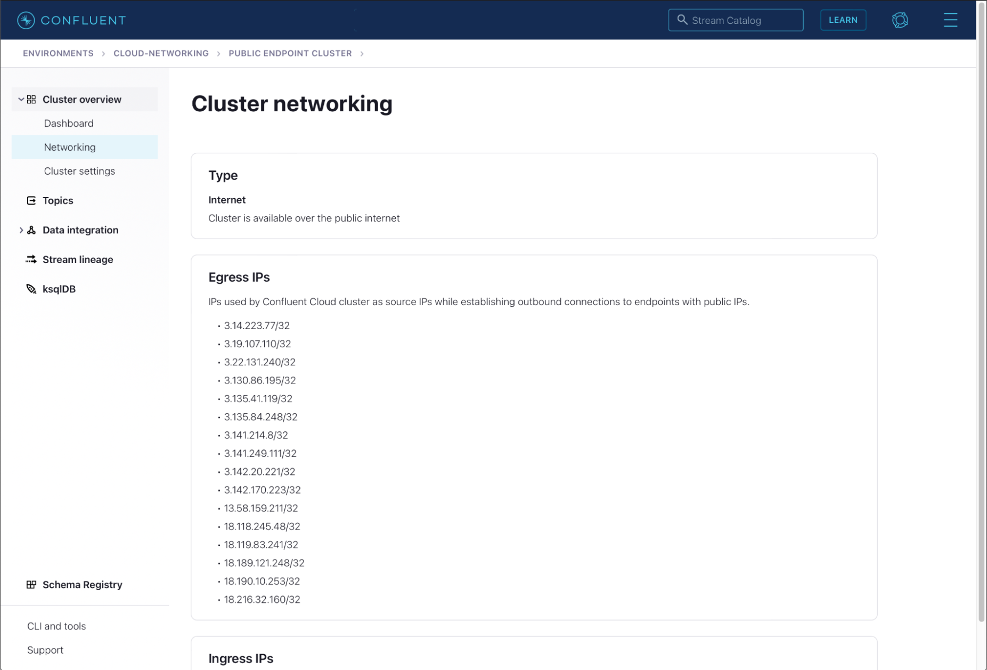
Task: Open the support lifebuoy icon
Action: (900, 20)
